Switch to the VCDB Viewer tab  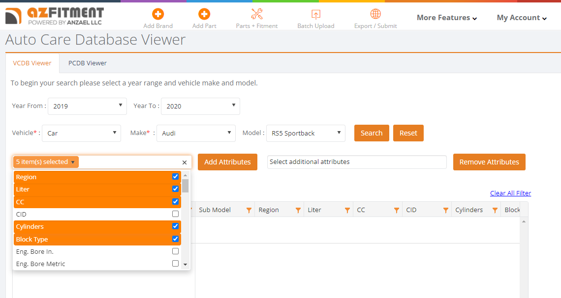point(32,63)
